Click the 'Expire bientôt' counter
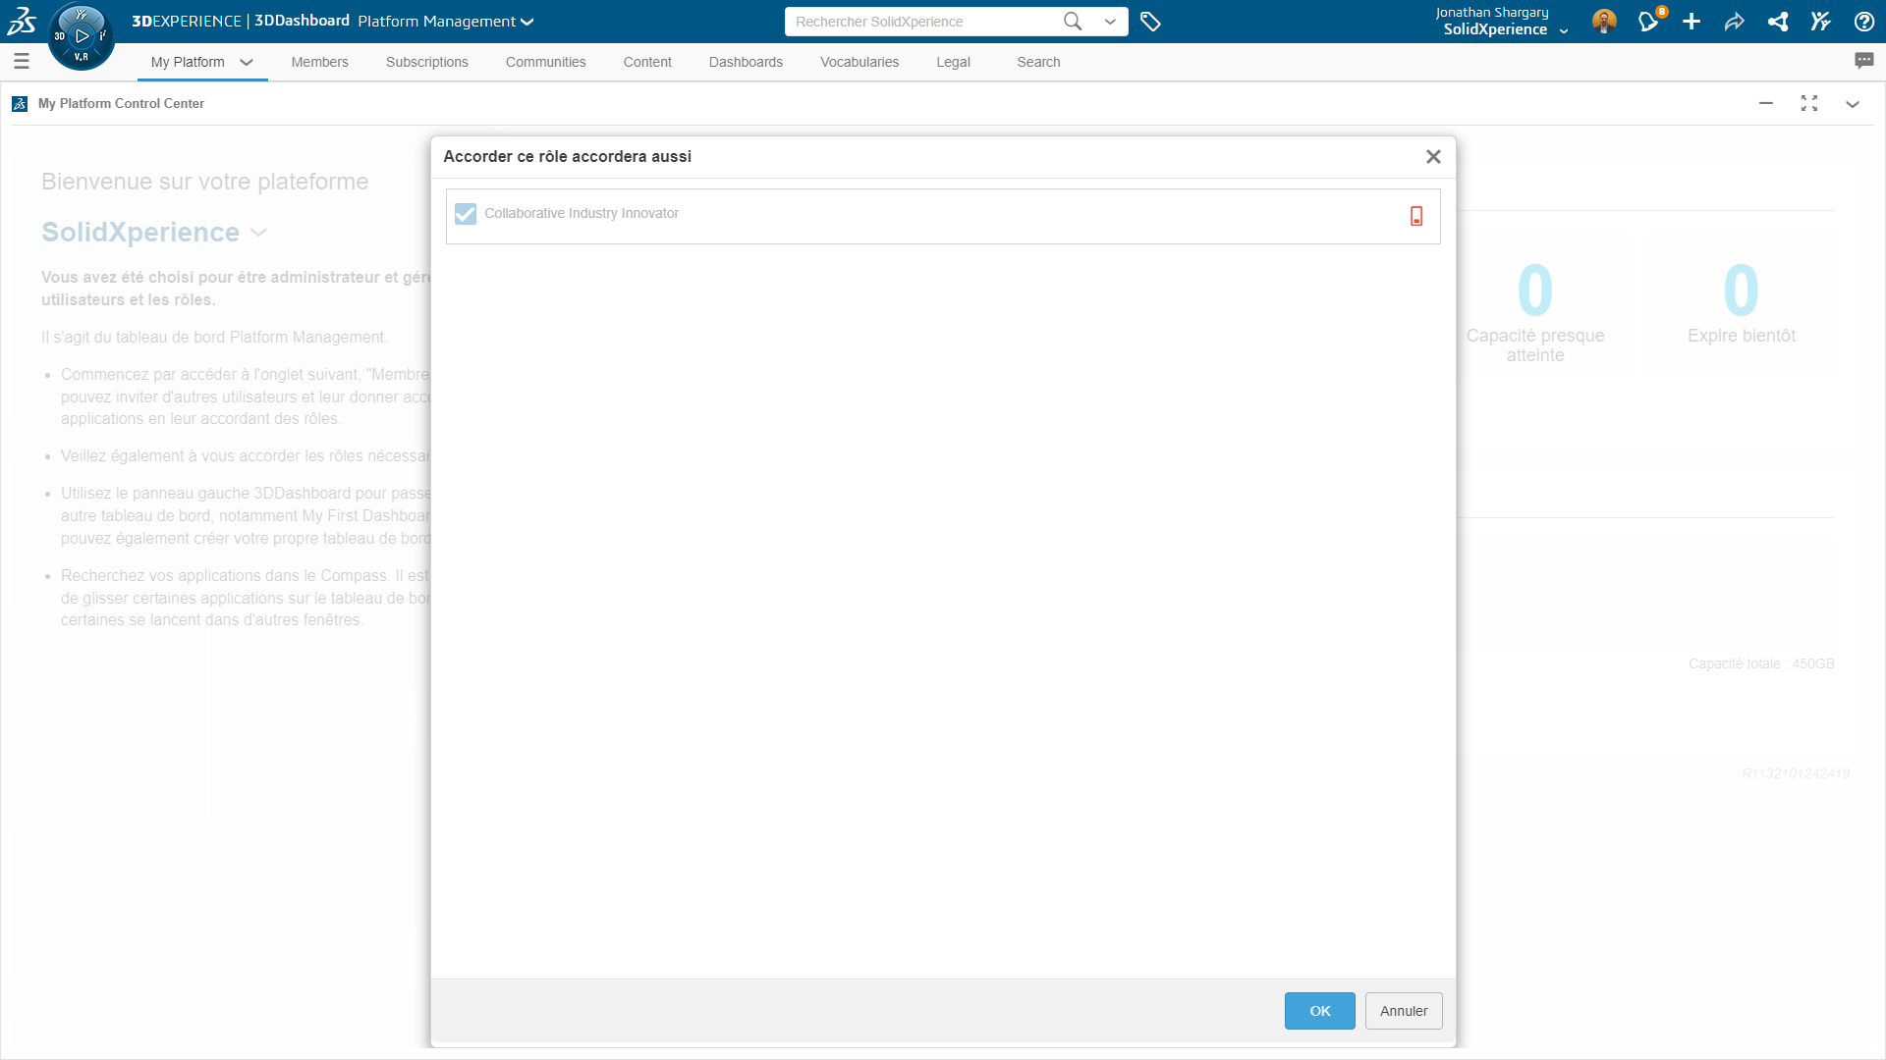The width and height of the screenshot is (1886, 1060). (x=1741, y=302)
